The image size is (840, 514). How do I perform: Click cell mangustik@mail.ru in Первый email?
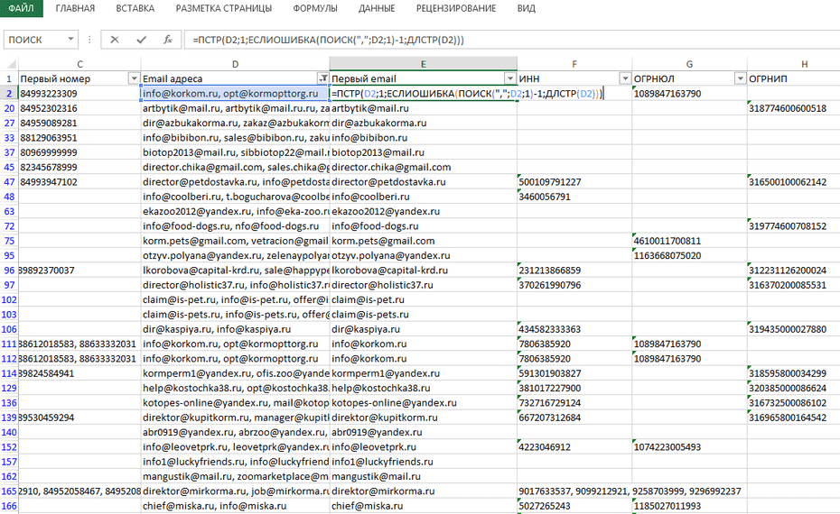click(x=424, y=476)
